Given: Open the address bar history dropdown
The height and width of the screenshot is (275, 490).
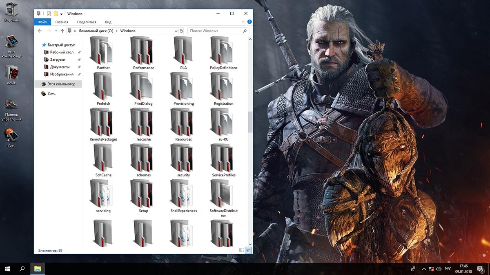Looking at the screenshot, I should pos(176,31).
